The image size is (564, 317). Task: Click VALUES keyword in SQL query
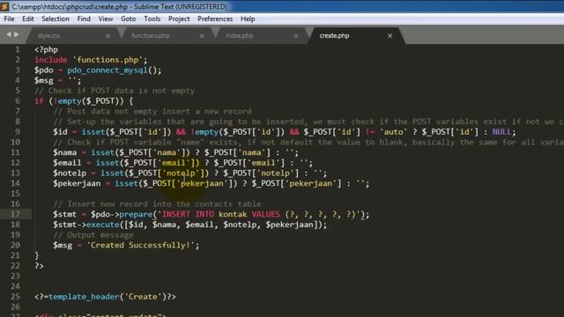click(x=265, y=215)
